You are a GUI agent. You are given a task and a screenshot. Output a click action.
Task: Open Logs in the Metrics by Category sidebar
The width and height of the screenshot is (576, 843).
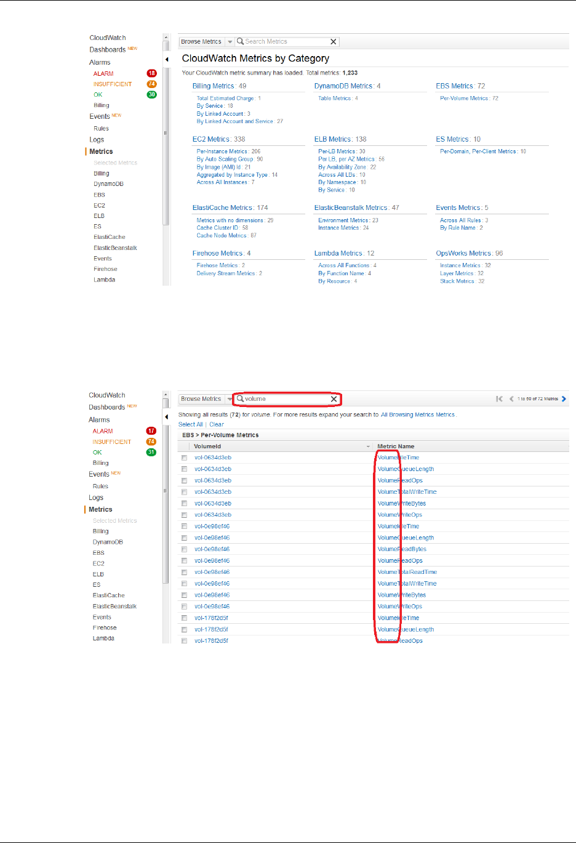pos(97,140)
